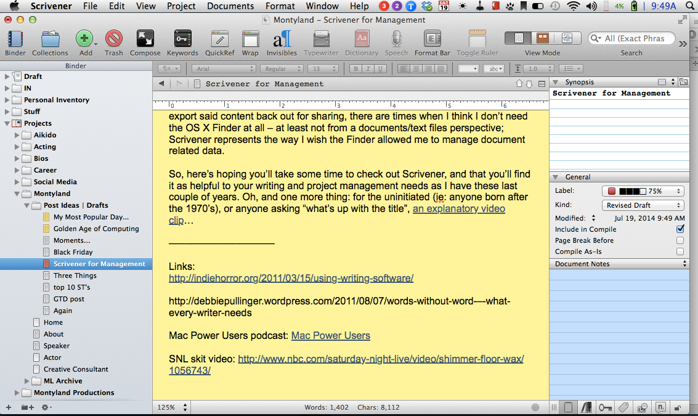Click the green Add button

(84, 39)
